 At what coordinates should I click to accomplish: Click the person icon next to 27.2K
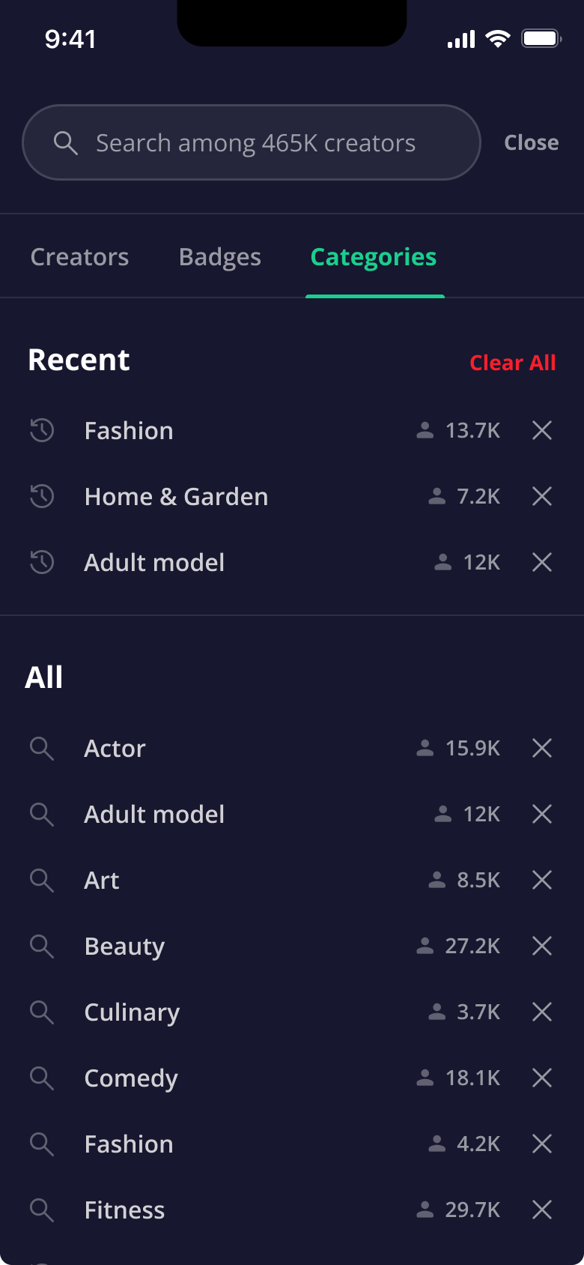(425, 946)
